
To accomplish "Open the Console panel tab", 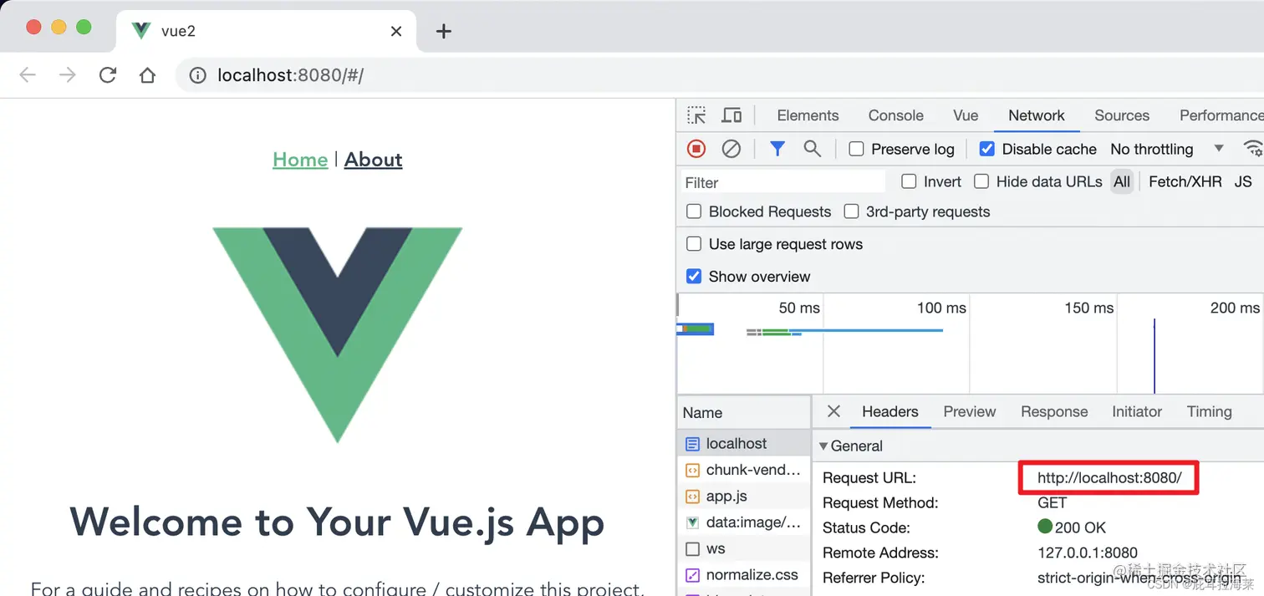I will click(896, 115).
